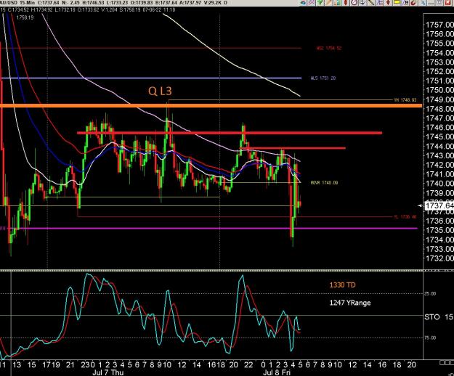Click the purple crosshatch pattern toolbar icon
454x376 pixels.
[311, 2]
